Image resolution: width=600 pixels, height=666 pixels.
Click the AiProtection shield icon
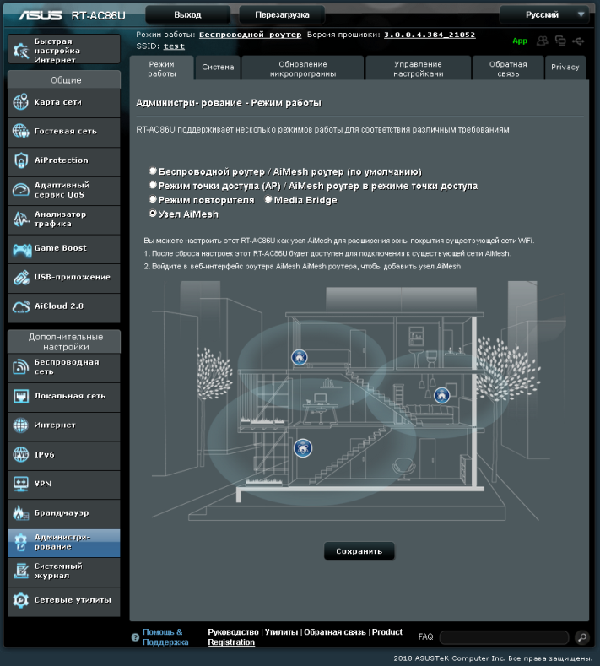(x=20, y=160)
